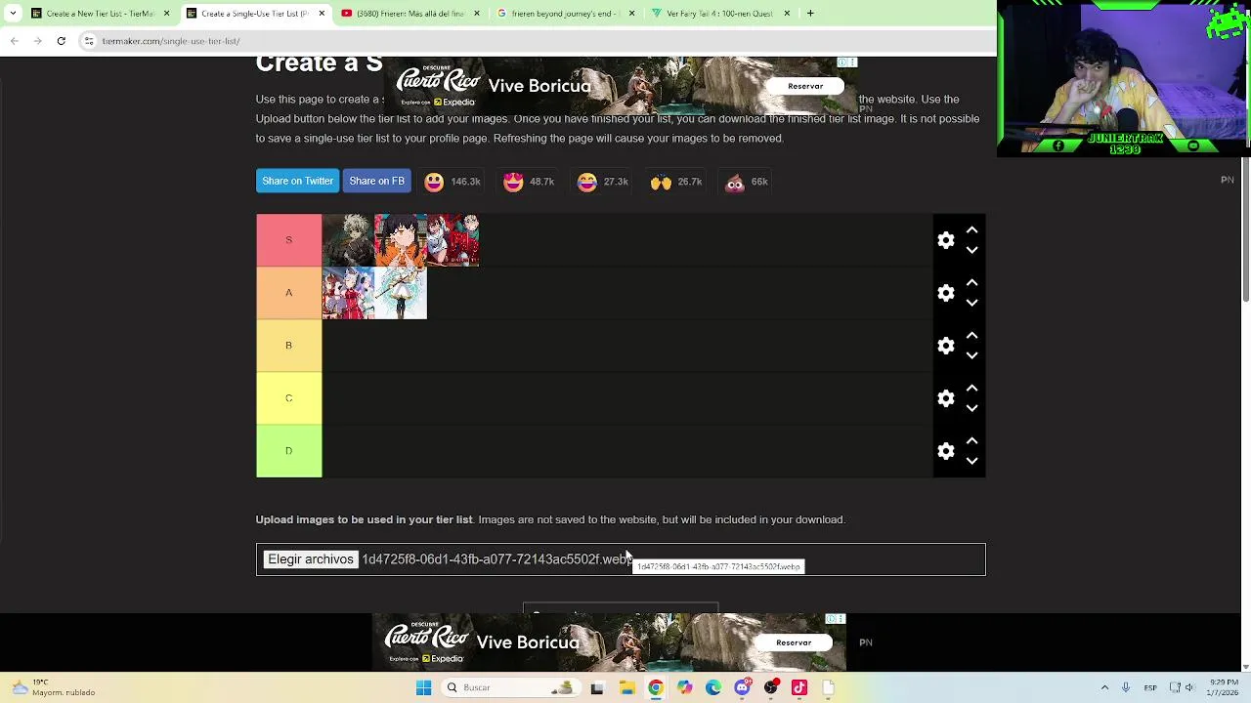Viewport: 1251px width, 703px height.
Task: Open Copilot from taskbar
Action: pyautogui.click(x=684, y=687)
